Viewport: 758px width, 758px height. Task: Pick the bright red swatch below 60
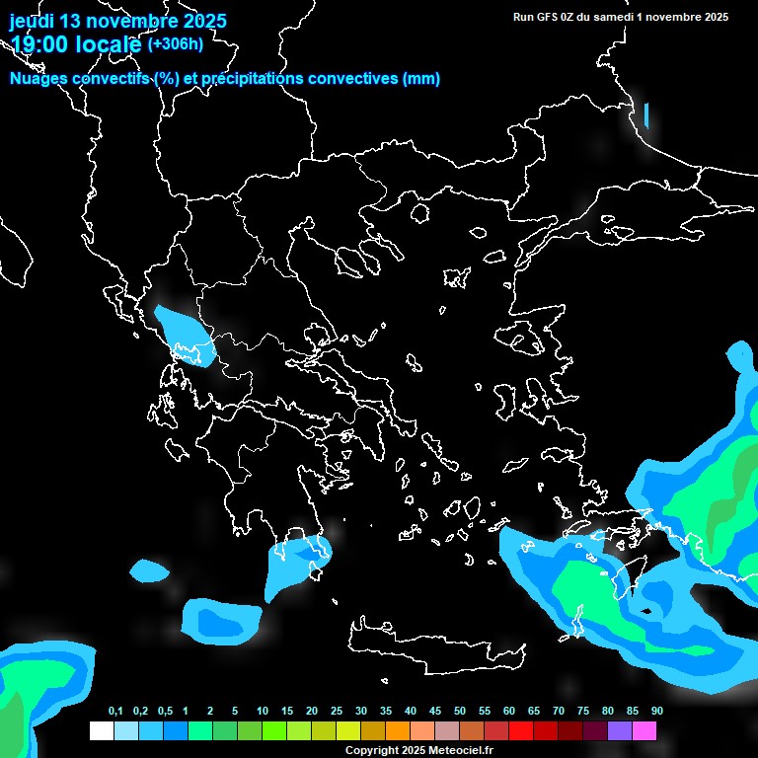tap(521, 730)
